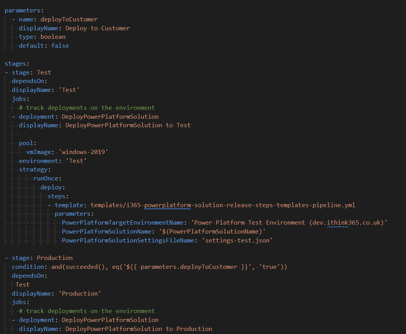Click the PowerPlatformTargetEnvironmentName parameter key
Viewport: 406px width, 334px height.
[124, 223]
